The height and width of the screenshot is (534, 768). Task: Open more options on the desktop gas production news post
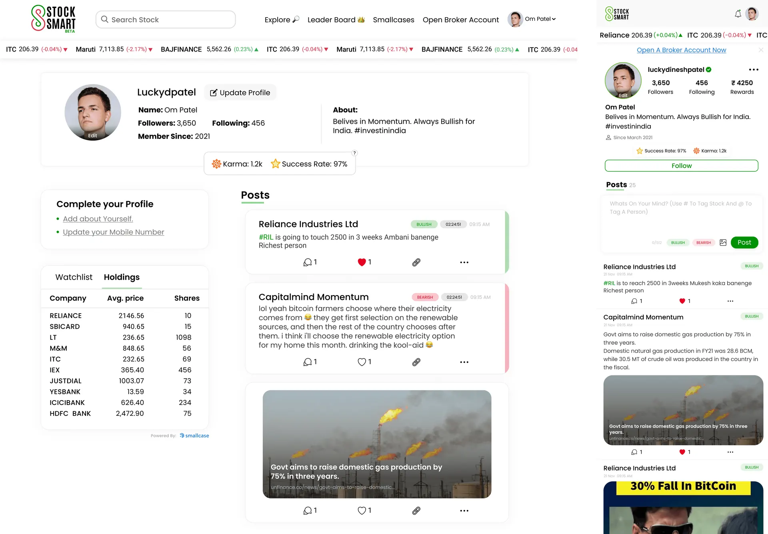(x=464, y=511)
